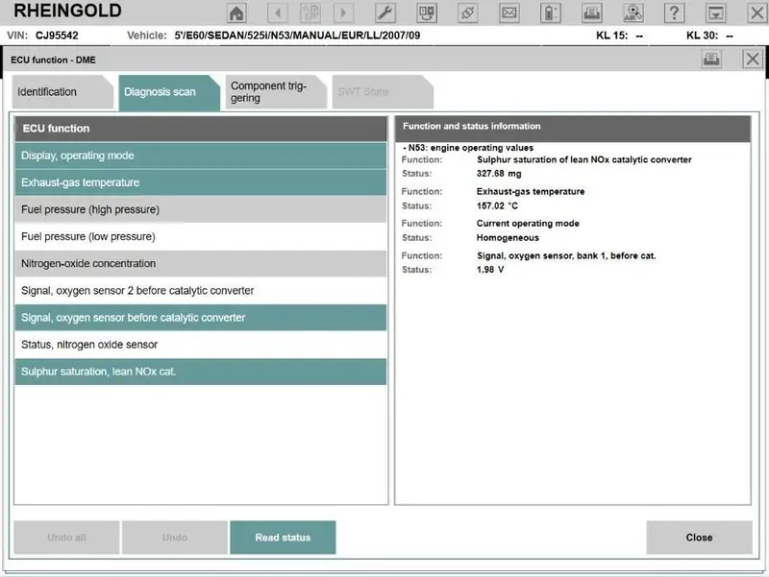Click the ECU function list header
This screenshot has height=577, width=769.
(201, 129)
